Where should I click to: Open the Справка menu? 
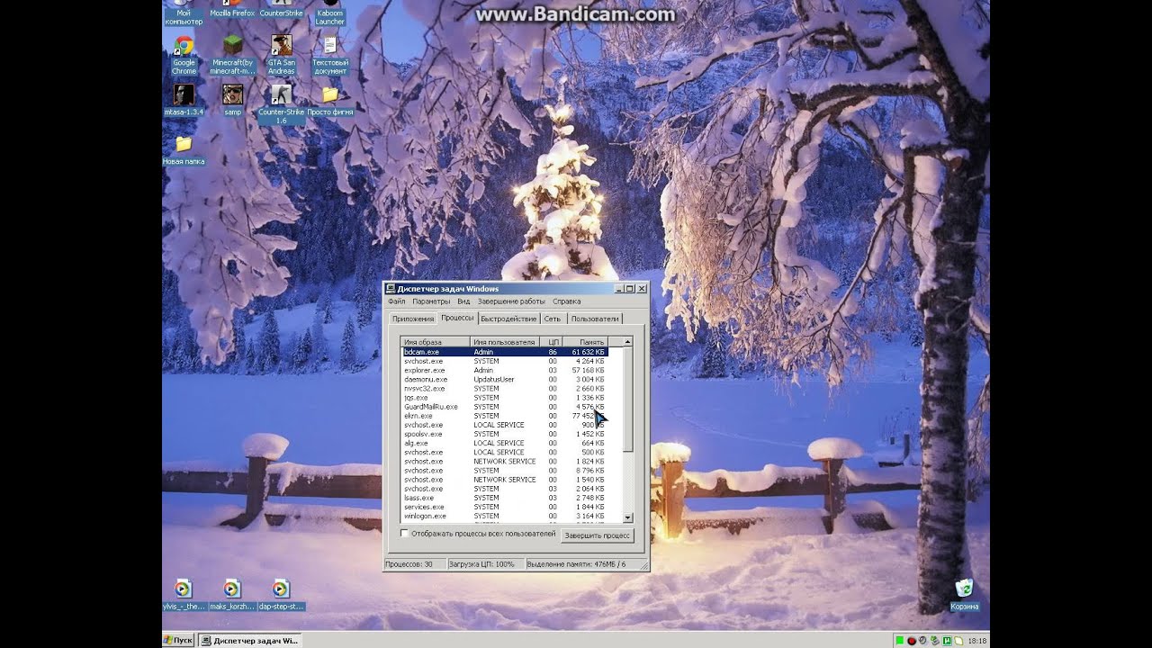tap(567, 301)
